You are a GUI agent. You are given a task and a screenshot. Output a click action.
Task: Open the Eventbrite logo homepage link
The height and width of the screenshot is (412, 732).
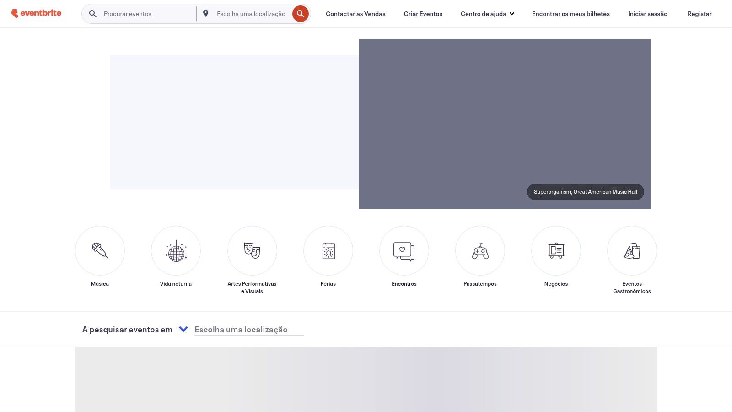[x=36, y=13]
